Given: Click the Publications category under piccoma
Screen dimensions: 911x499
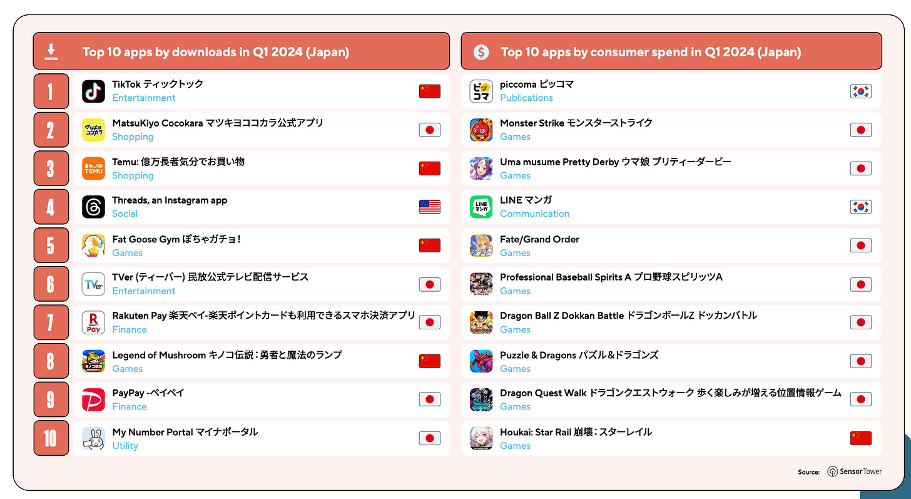Looking at the screenshot, I should pos(526,98).
